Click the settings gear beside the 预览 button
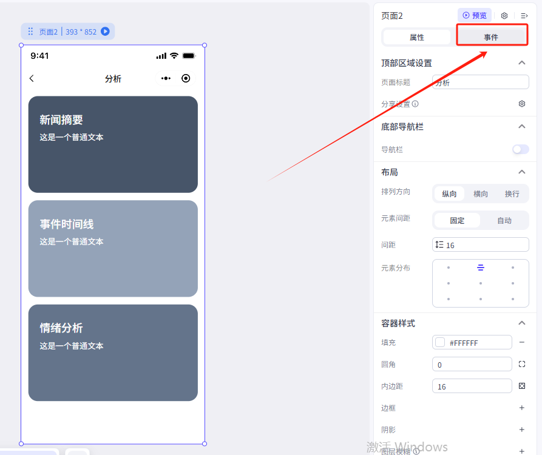 [504, 16]
